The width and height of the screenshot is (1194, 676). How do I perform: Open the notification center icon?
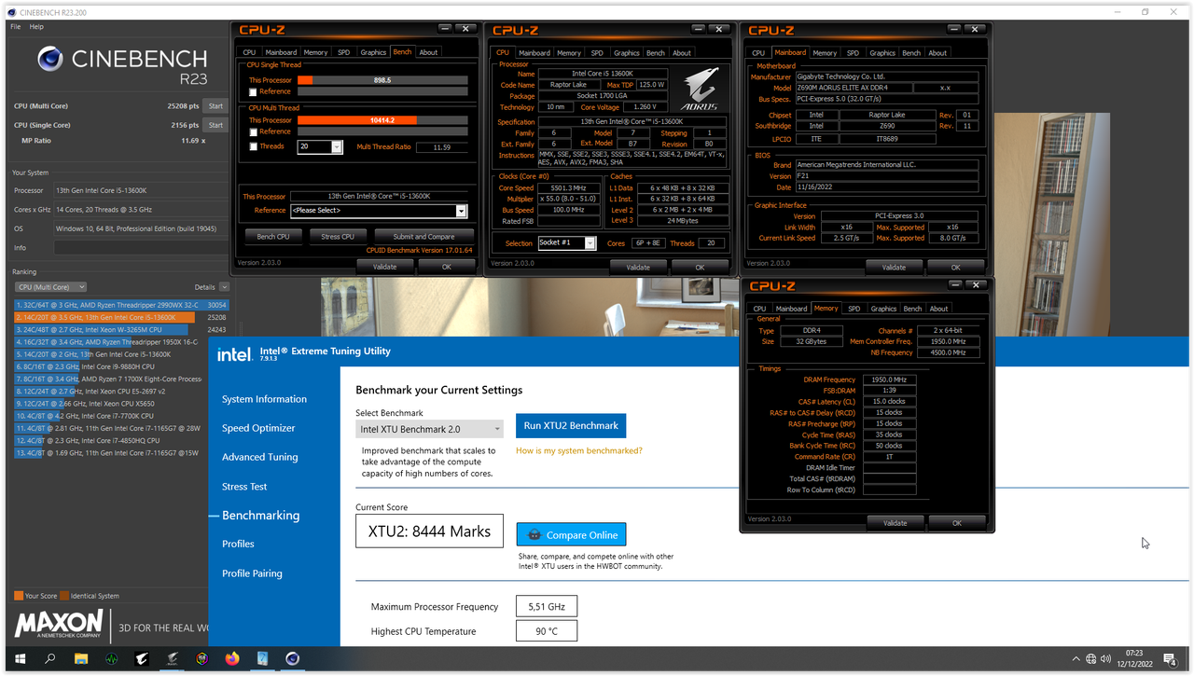click(1172, 658)
